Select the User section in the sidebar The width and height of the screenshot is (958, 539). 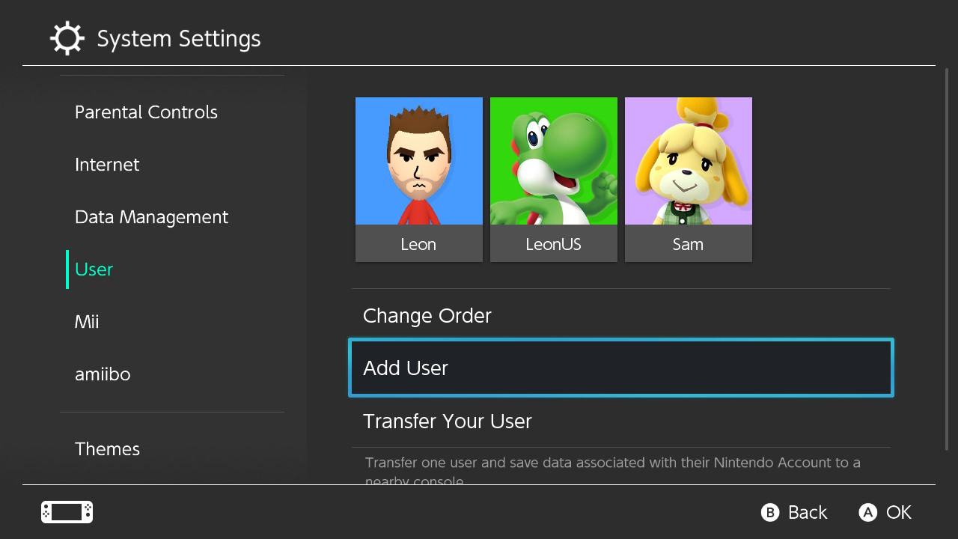tap(94, 269)
